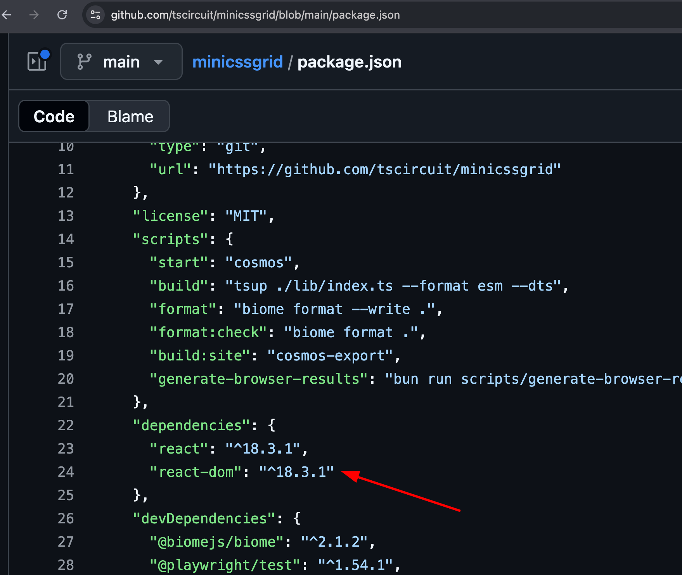Select line number 22 for dependencies

coord(66,426)
